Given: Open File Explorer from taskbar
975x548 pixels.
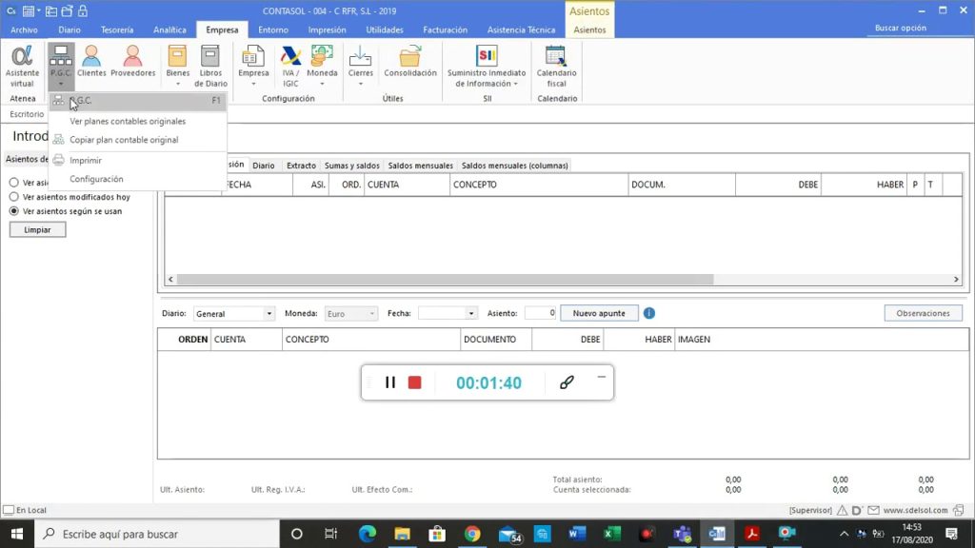Looking at the screenshot, I should [x=403, y=534].
